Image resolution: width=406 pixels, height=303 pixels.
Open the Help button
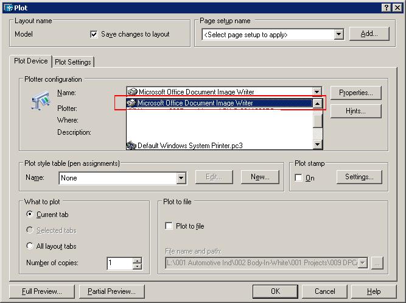coord(374,291)
